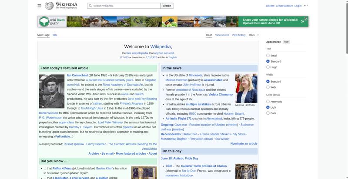
Task: Click More featured articles link
Action: click(131, 153)
